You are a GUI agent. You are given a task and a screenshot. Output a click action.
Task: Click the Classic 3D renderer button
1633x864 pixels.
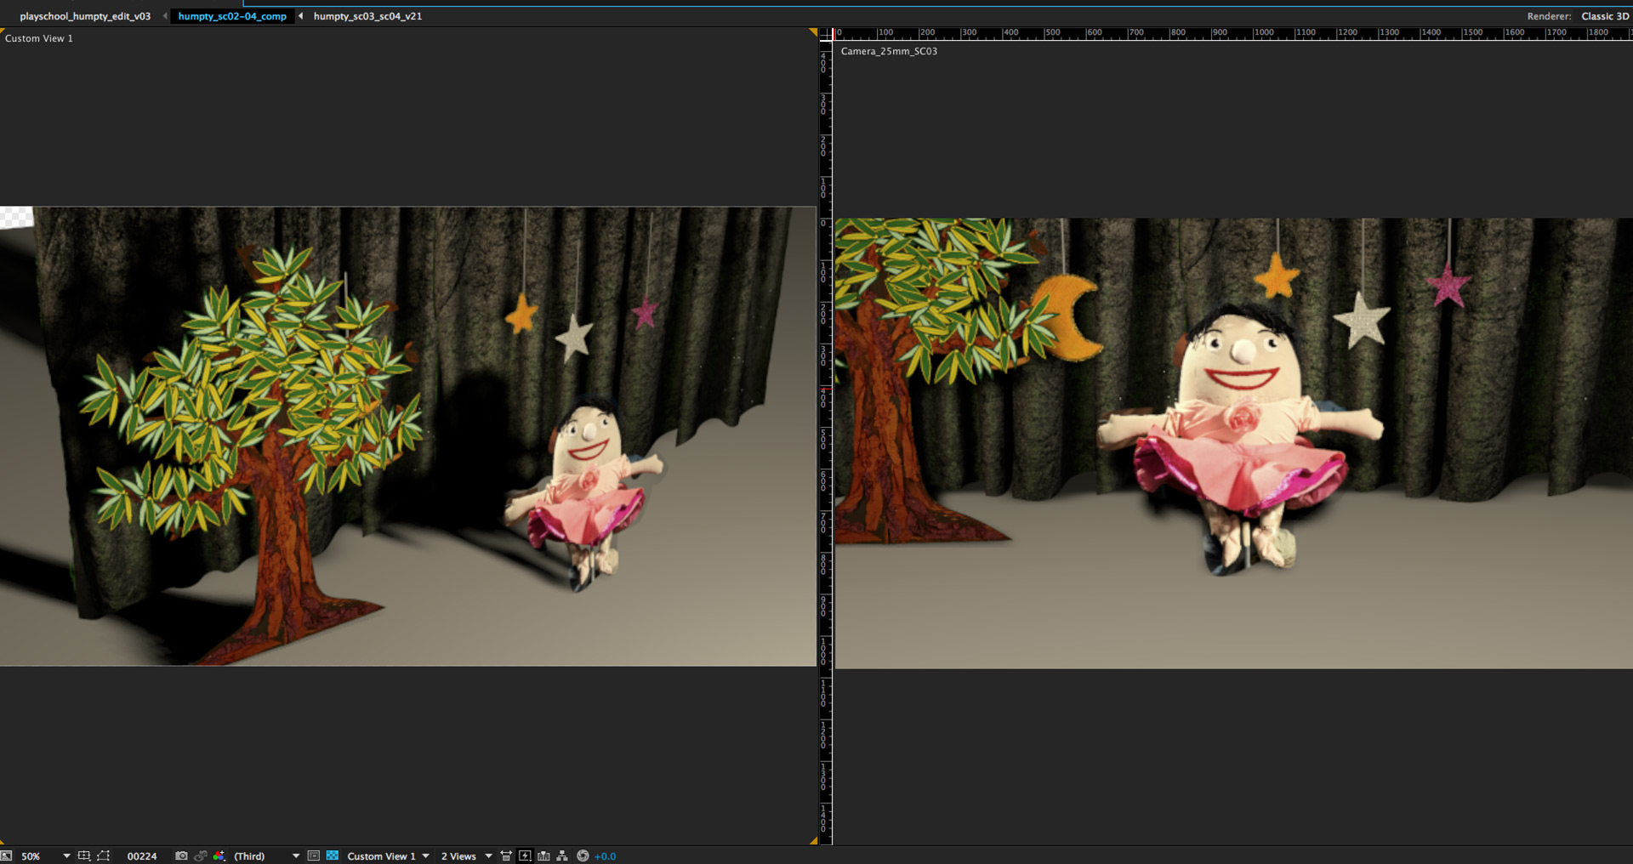[1605, 16]
